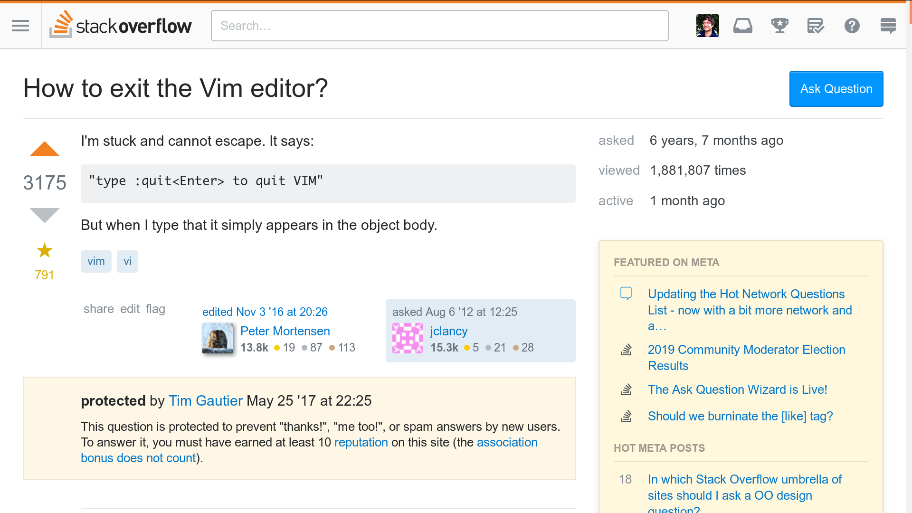The image size is (912, 513).
Task: Downvote the question with the gray arrow
Action: (45, 215)
